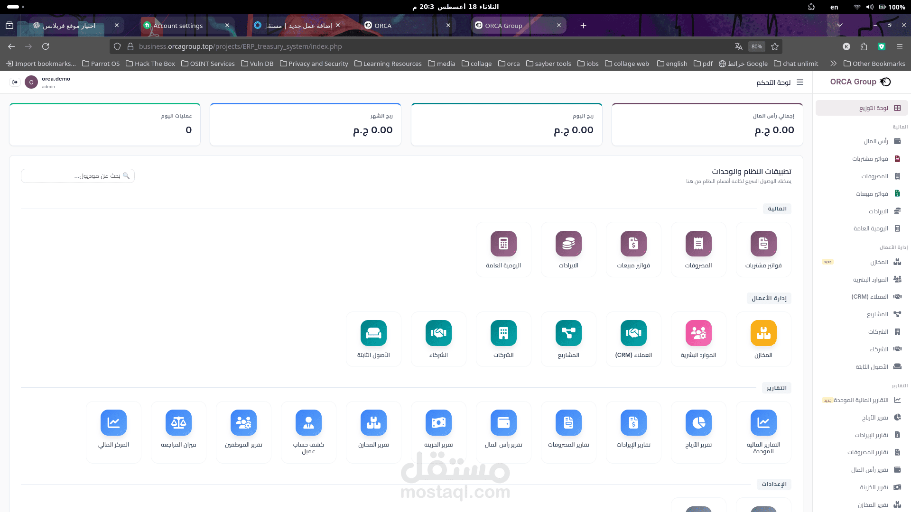911x512 pixels.
Task: Open تقرير الأرباح pie chart tile
Action: [698, 432]
